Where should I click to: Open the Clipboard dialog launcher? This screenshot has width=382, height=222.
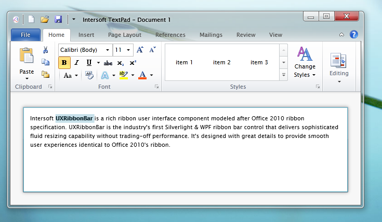click(50, 87)
